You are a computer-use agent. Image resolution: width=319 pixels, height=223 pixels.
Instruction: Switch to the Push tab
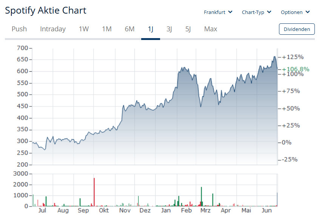click(x=19, y=29)
